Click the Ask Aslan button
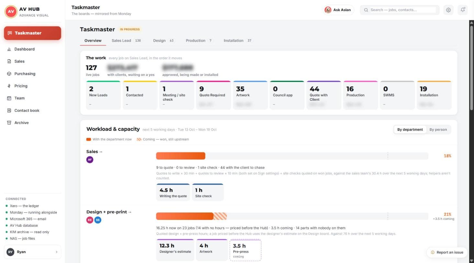474x263 pixels. (339, 10)
